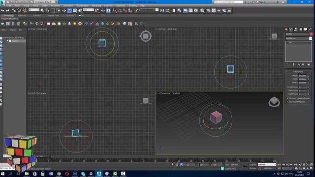Toggle Spinner Snap on the main toolbar
315x177 pixels.
[x=130, y=10]
